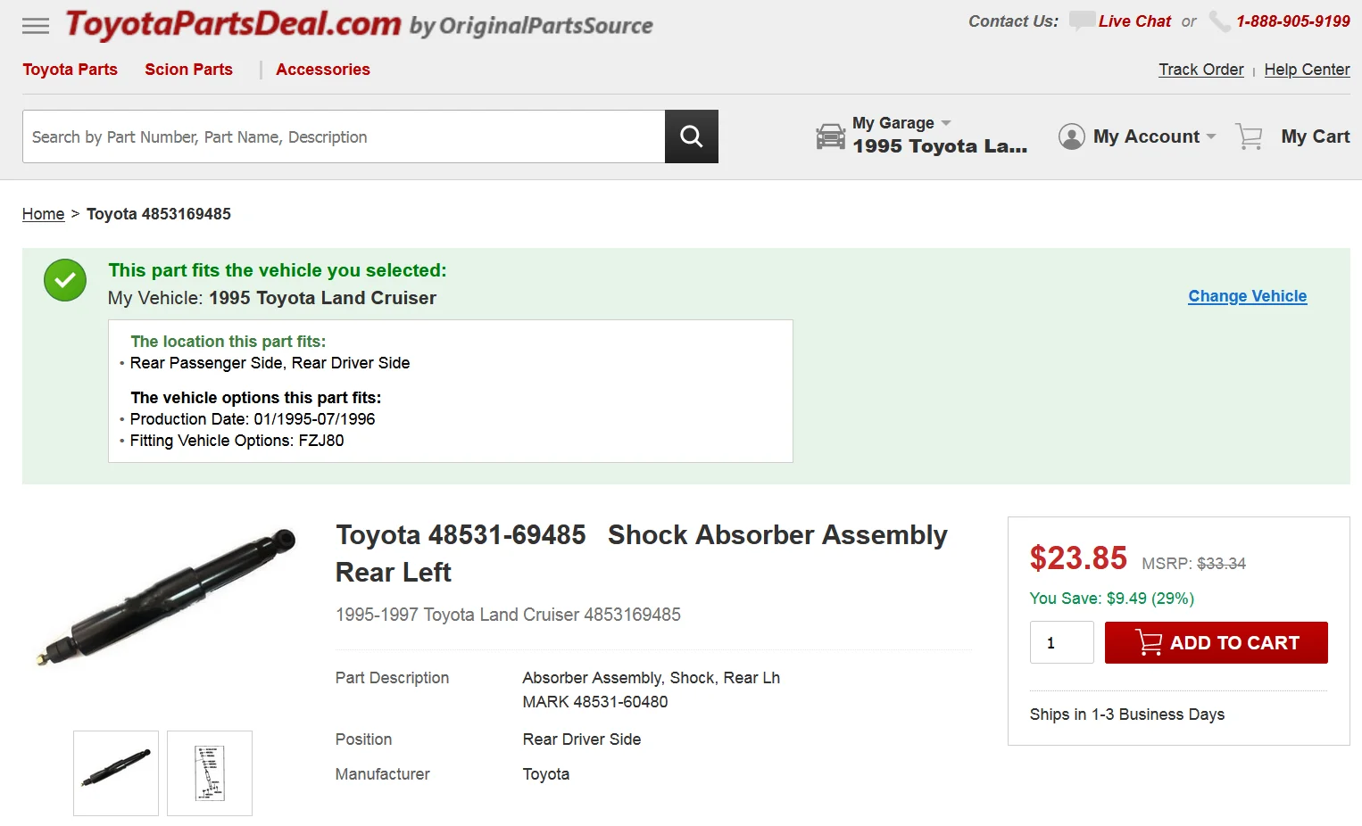
Task: Click the garage car icon
Action: click(x=830, y=136)
